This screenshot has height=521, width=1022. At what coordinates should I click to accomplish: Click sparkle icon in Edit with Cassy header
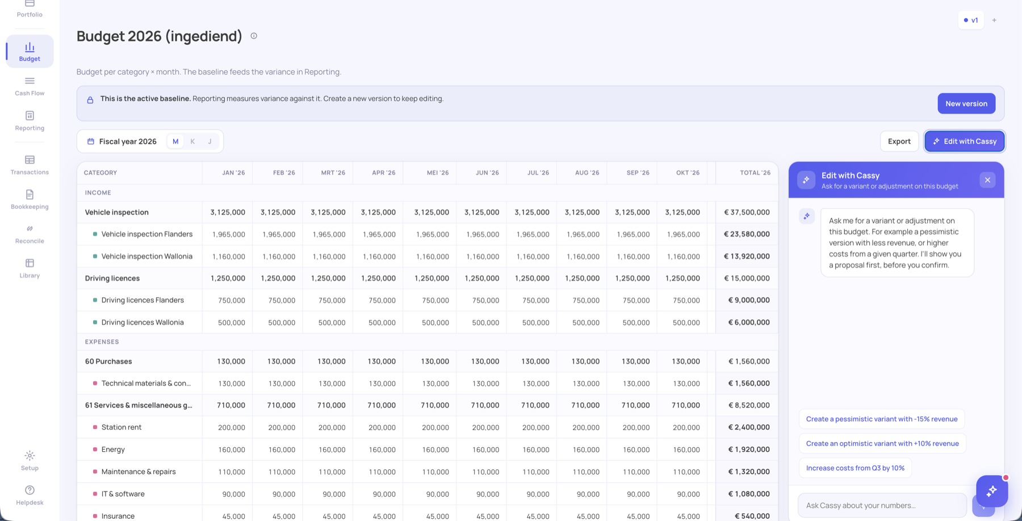[806, 180]
